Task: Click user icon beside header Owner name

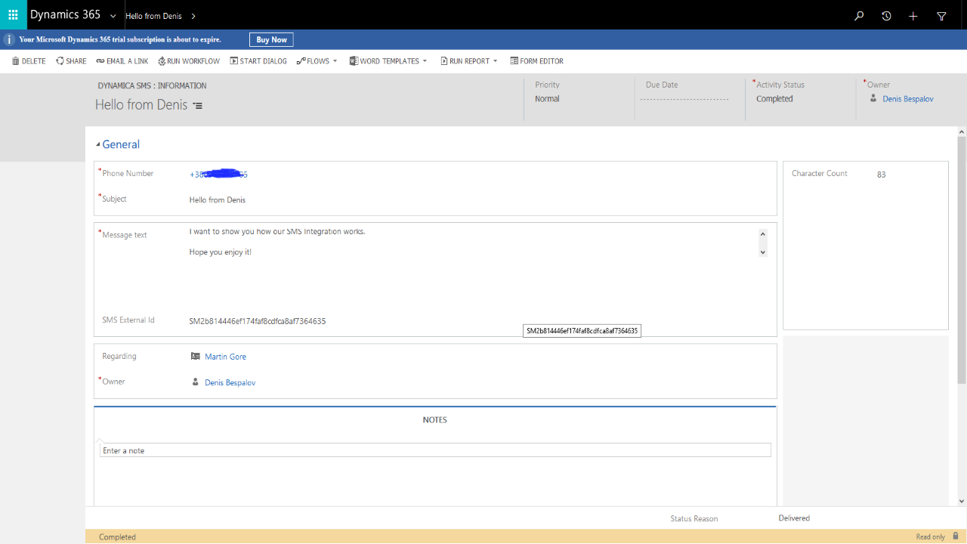Action: [873, 98]
